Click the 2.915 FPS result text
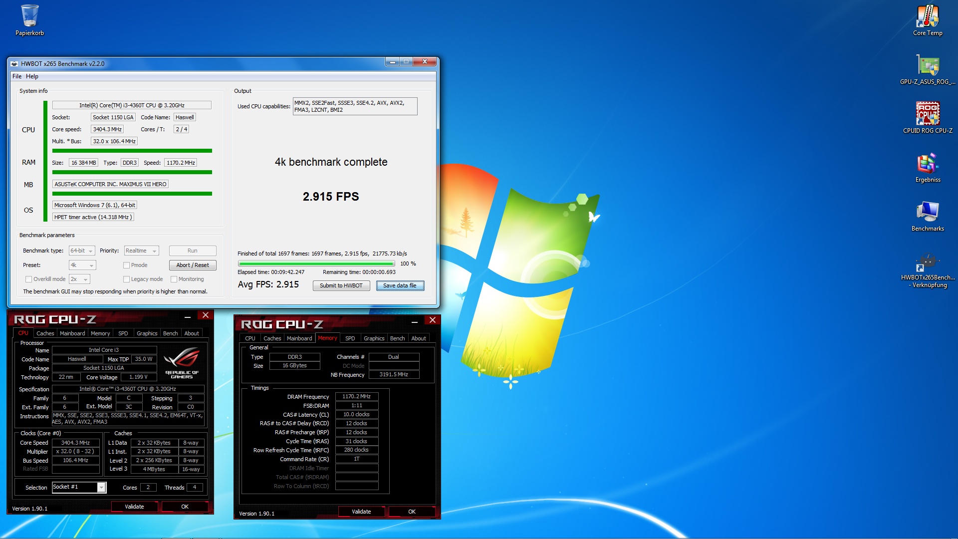The width and height of the screenshot is (958, 539). point(331,197)
